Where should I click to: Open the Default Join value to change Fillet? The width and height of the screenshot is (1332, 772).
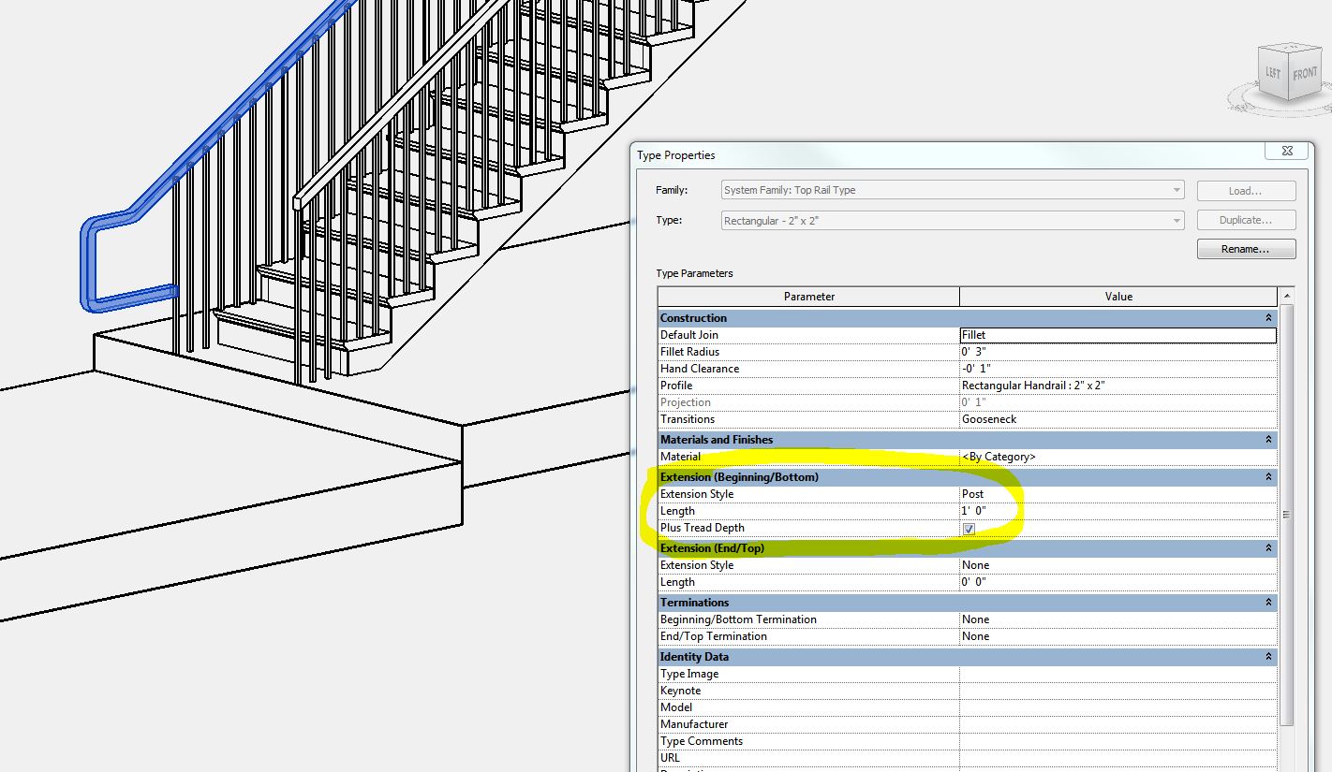1117,334
